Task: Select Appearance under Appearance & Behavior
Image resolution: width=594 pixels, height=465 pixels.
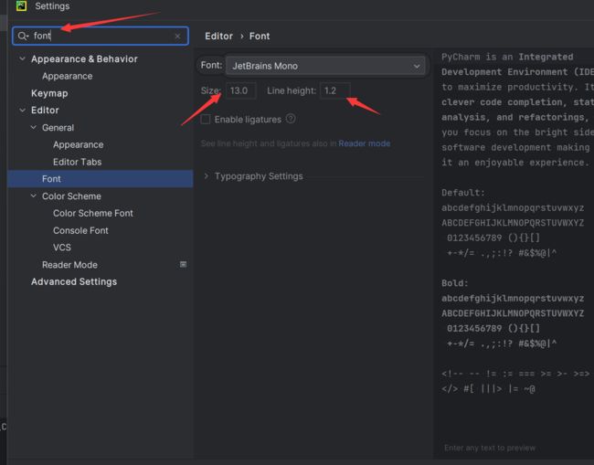Action: (67, 76)
